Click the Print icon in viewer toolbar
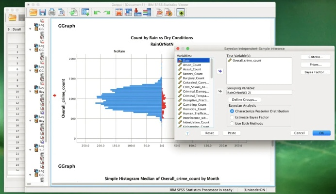The height and width of the screenshot is (194, 336). (x=52, y=13)
